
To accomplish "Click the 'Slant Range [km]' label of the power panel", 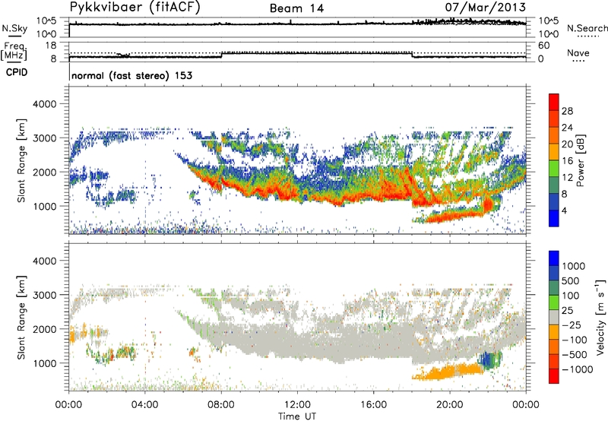I will tap(21, 160).
